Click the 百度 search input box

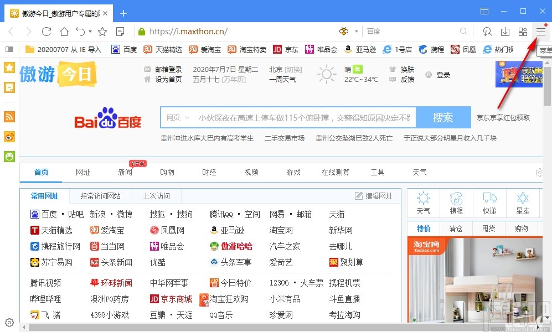[410, 32]
